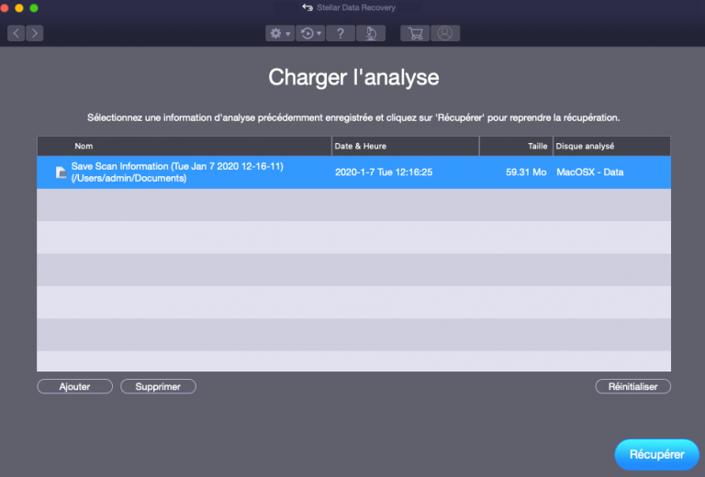Screen dimensions: 705x477
Task: Sort by Date & Heure column header
Action: (x=404, y=146)
